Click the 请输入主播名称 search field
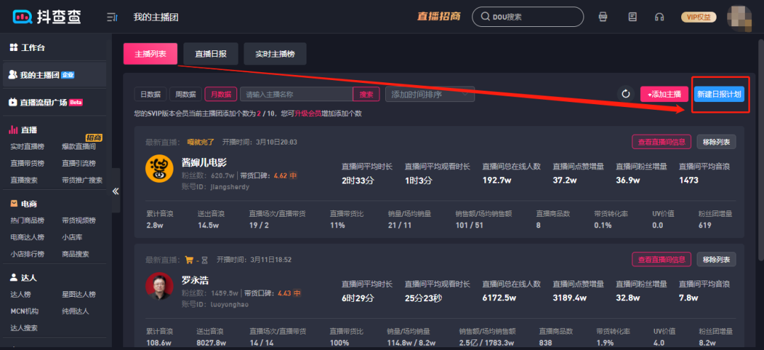Screen dimensions: 764x350 click(x=296, y=94)
